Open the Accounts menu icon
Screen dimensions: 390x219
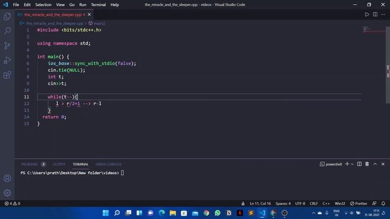(7, 178)
